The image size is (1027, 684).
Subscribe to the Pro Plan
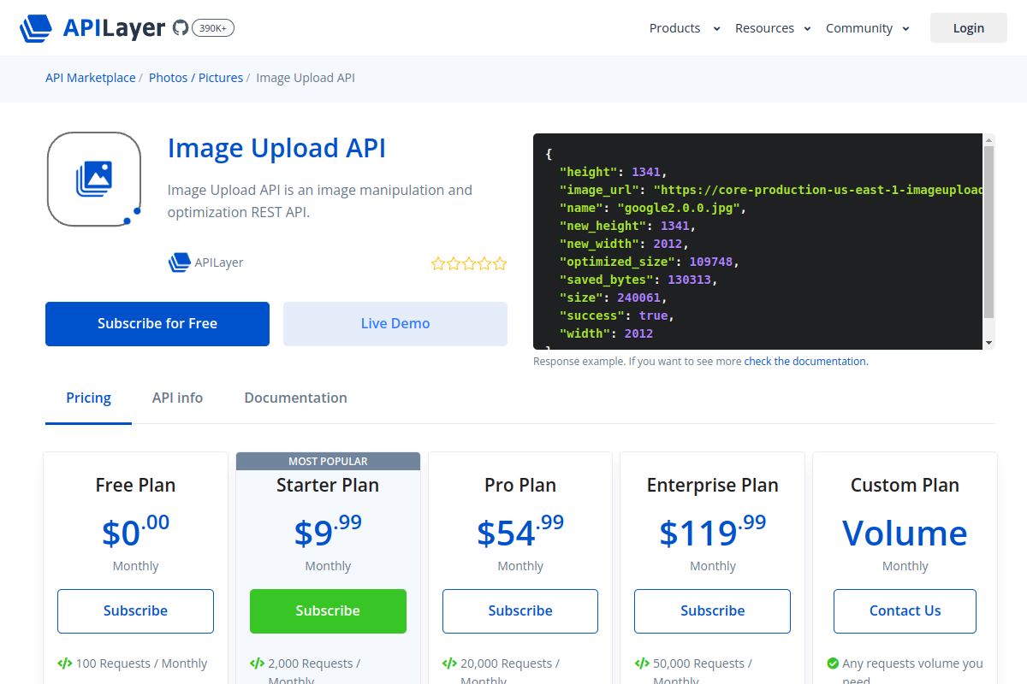click(520, 611)
